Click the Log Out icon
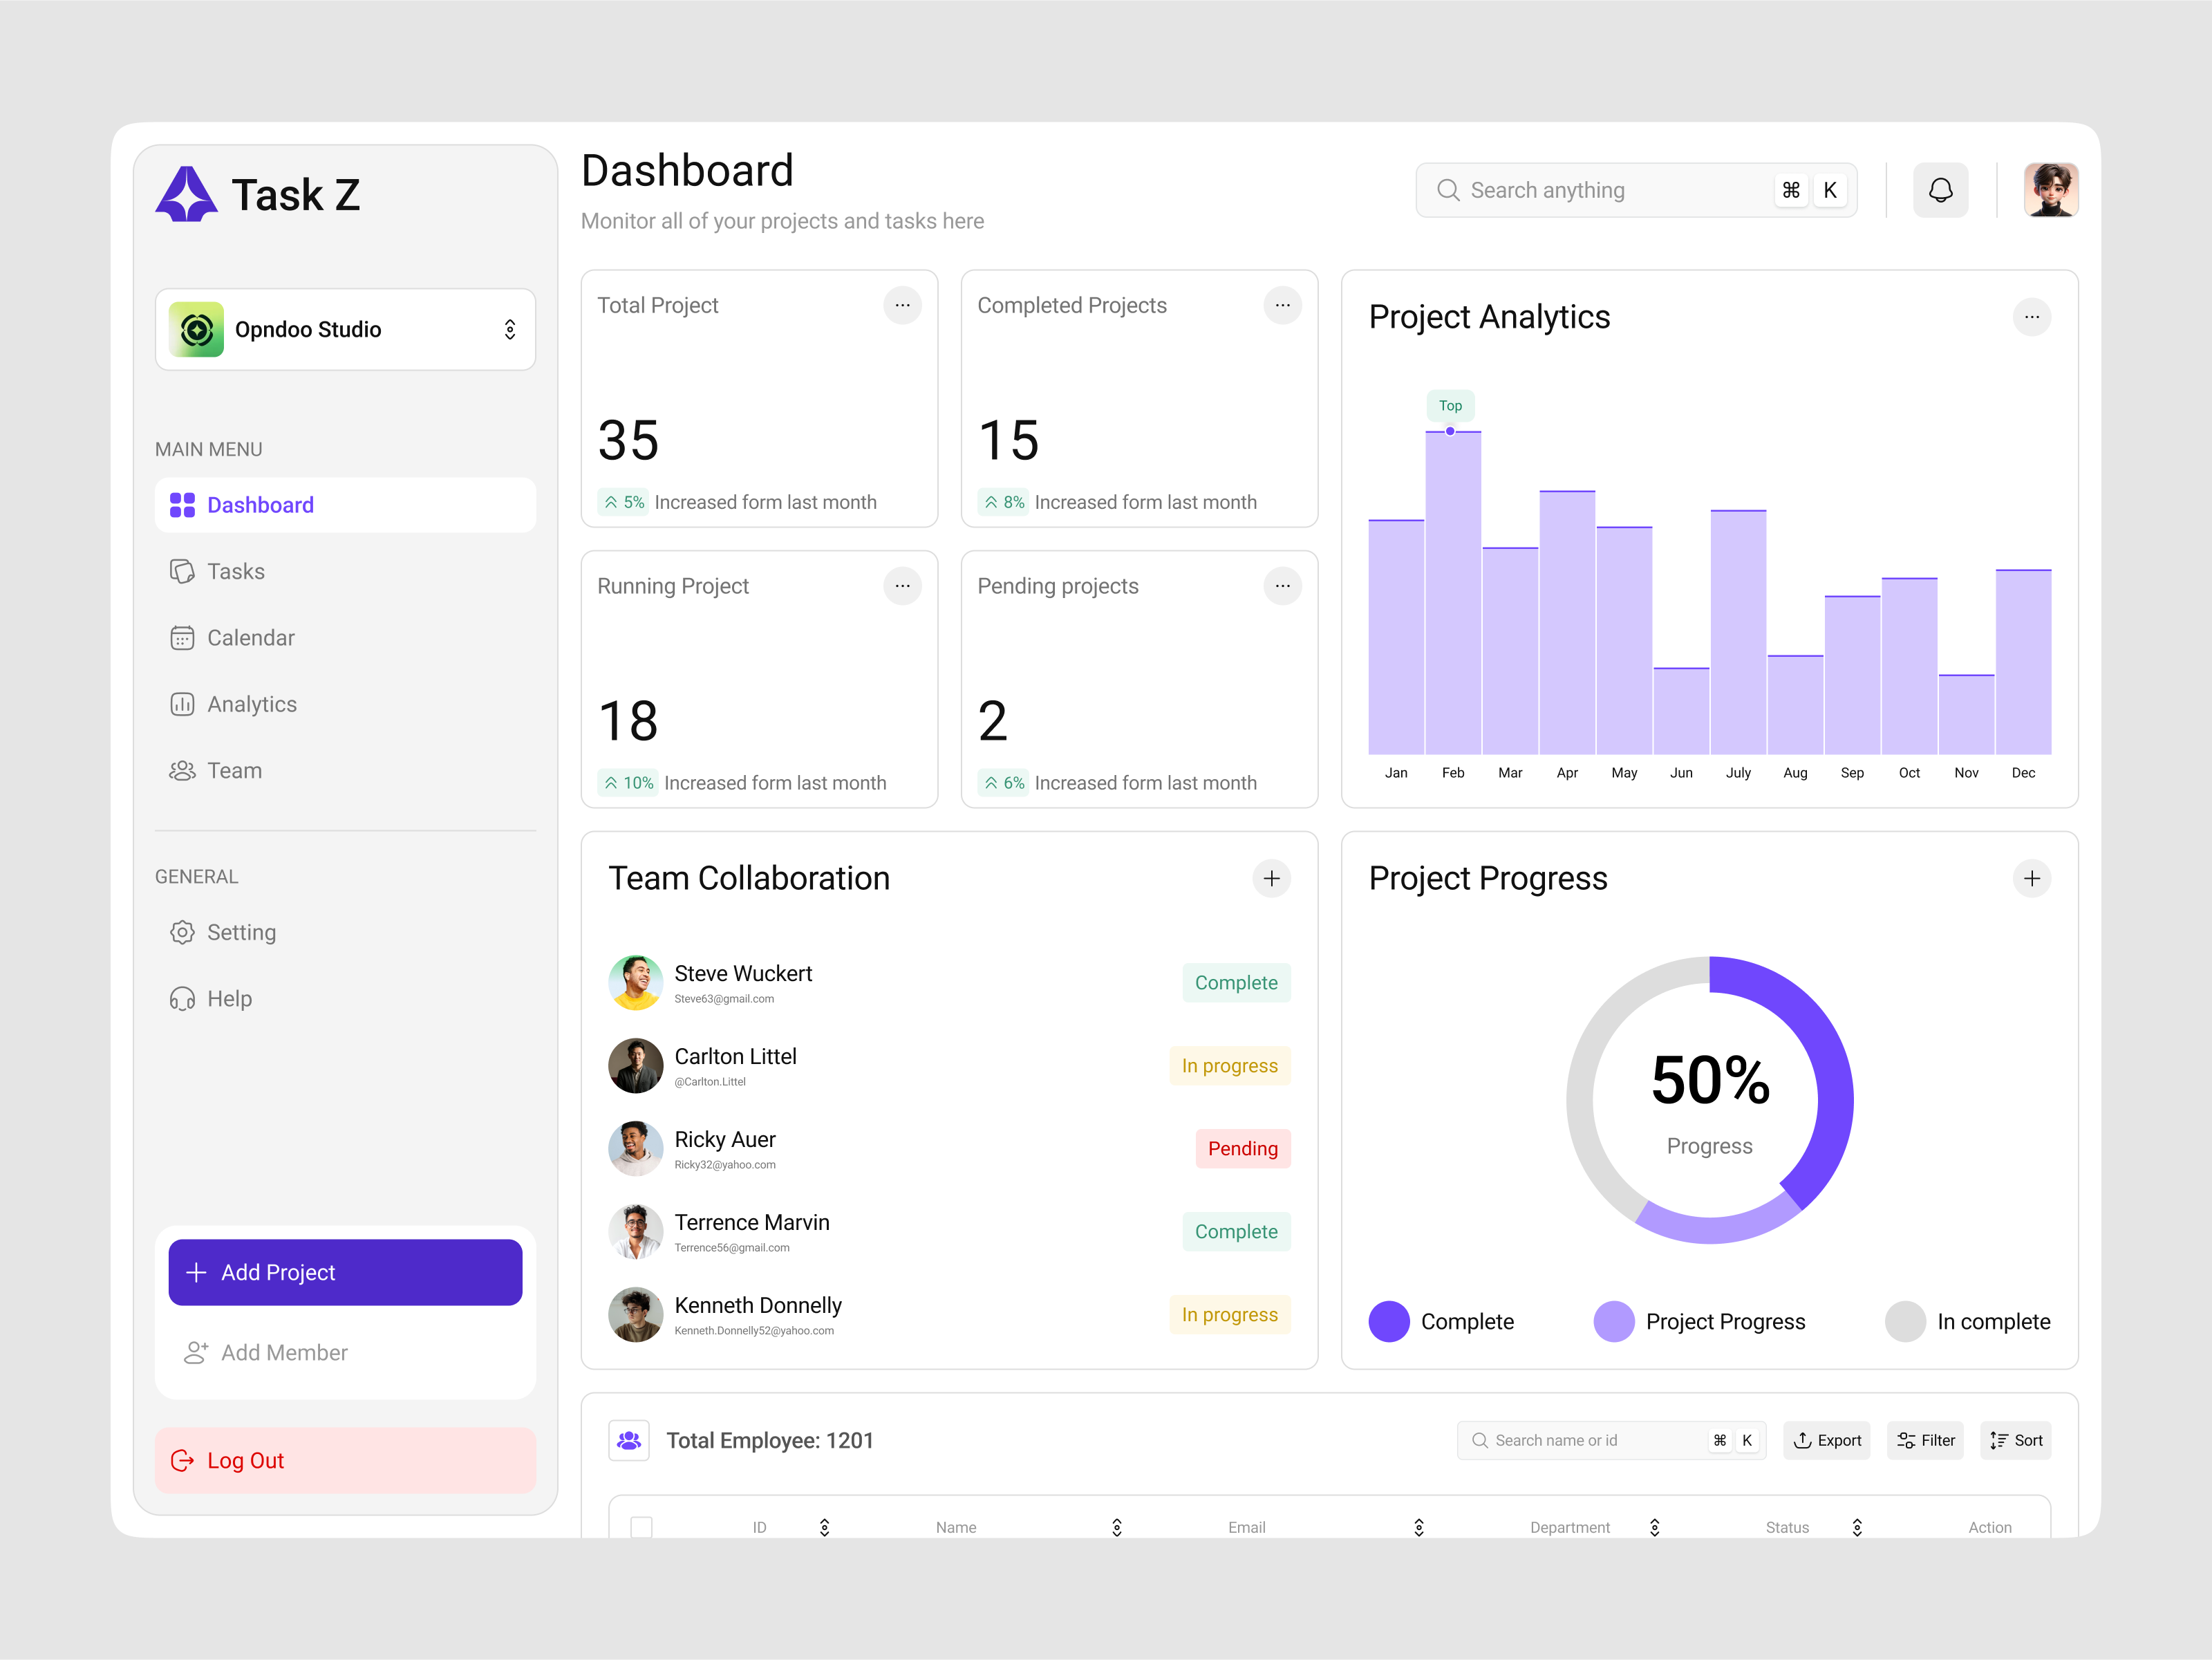2212x1660 pixels. [x=183, y=1460]
